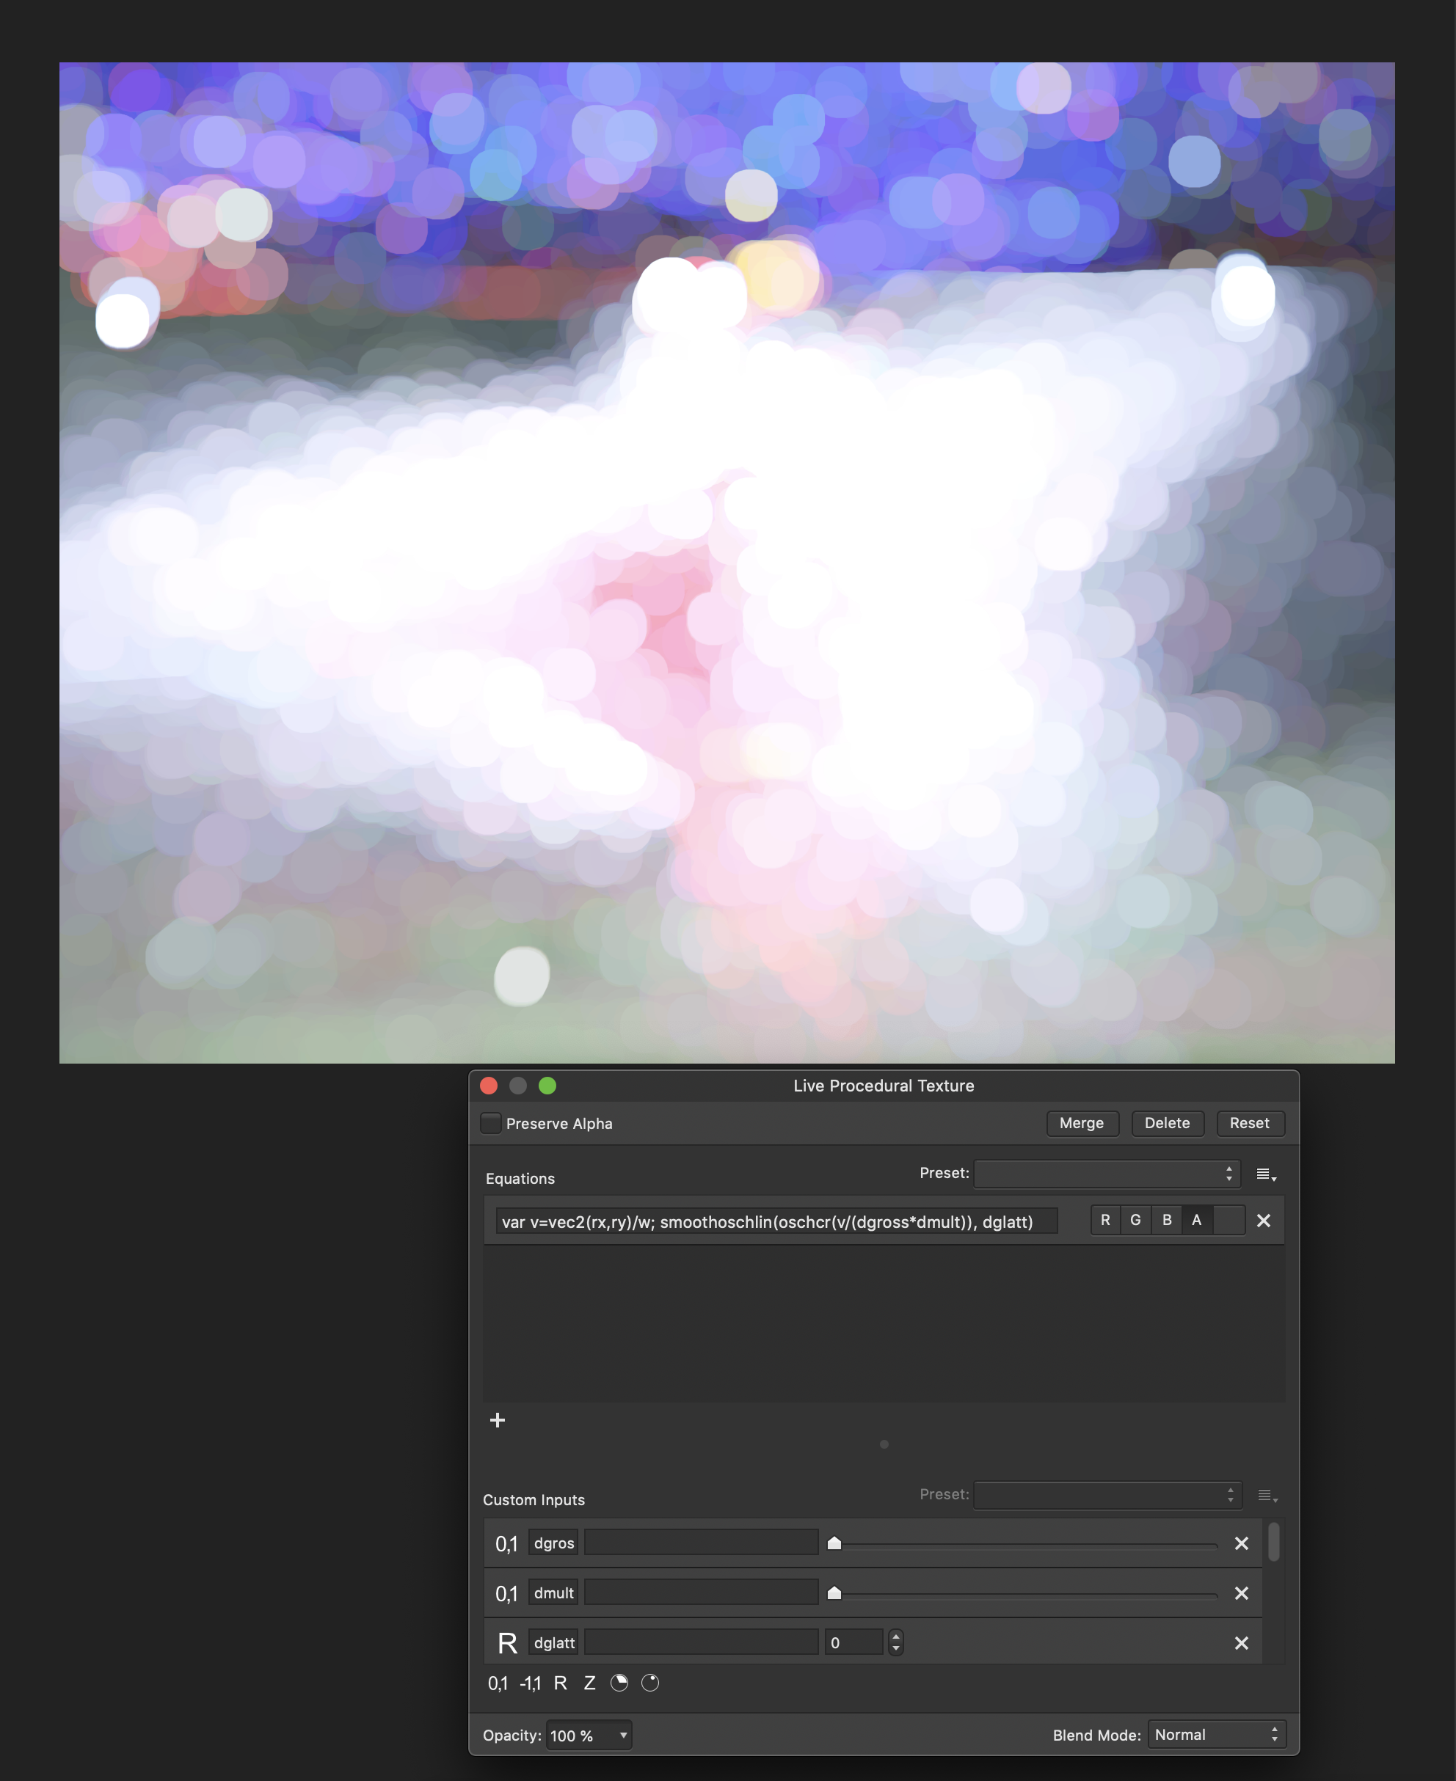Screen dimensions: 1456x1781
Task: Click the 0,1 type icon of dmult
Action: 506,1593
